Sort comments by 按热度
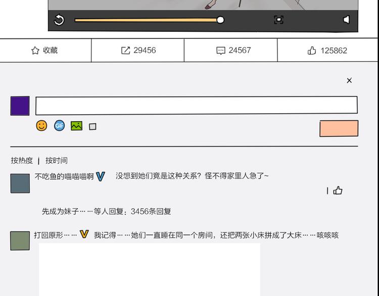 [x=22, y=161]
